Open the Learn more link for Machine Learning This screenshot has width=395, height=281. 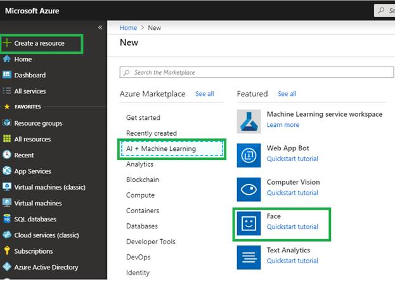pos(283,125)
